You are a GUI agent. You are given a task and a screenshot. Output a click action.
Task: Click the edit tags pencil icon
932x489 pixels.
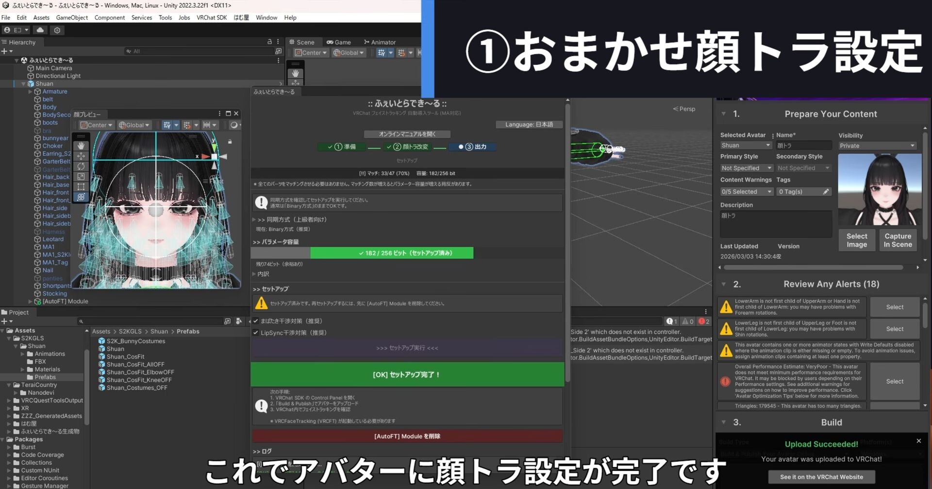[x=826, y=192]
